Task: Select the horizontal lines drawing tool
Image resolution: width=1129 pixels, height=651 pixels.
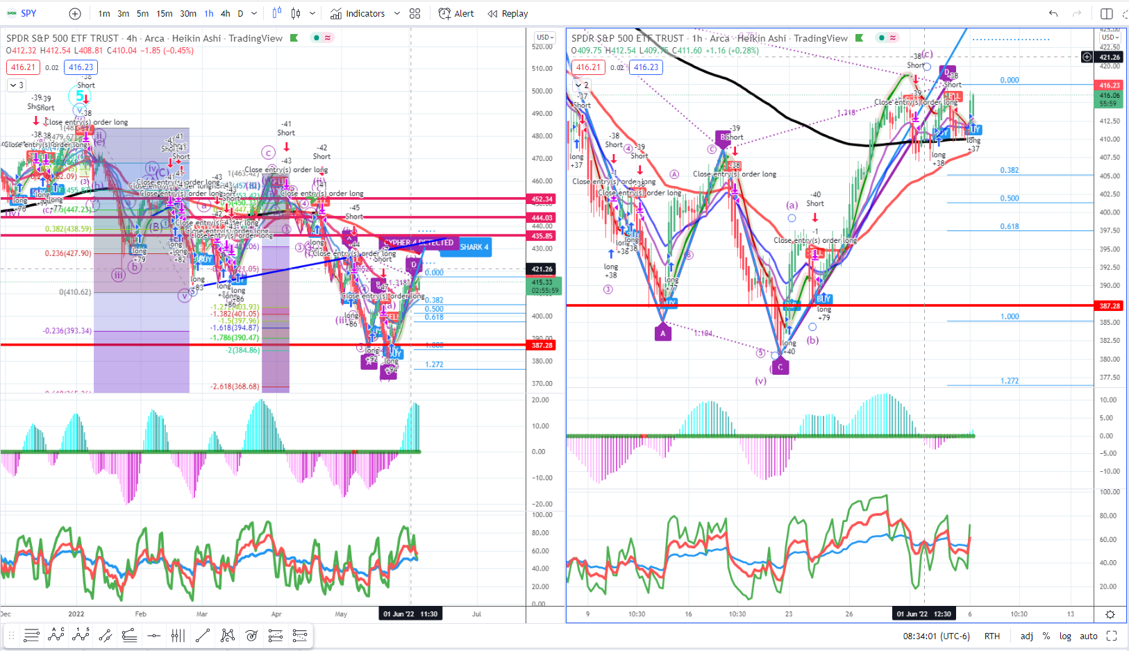Action: coord(31,635)
